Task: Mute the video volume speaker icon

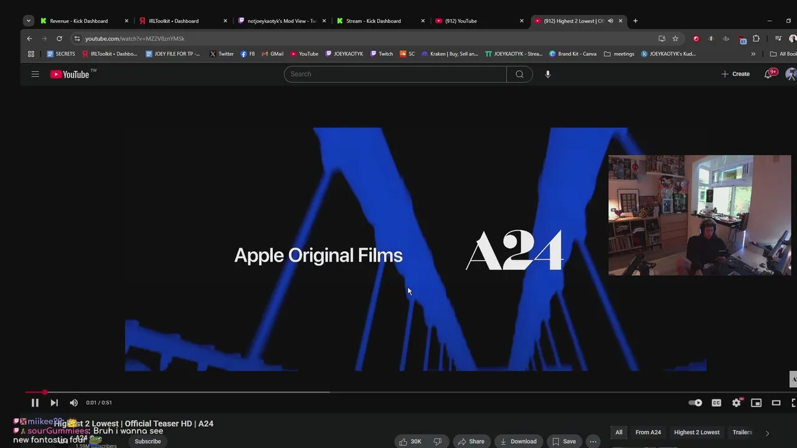Action: click(73, 403)
